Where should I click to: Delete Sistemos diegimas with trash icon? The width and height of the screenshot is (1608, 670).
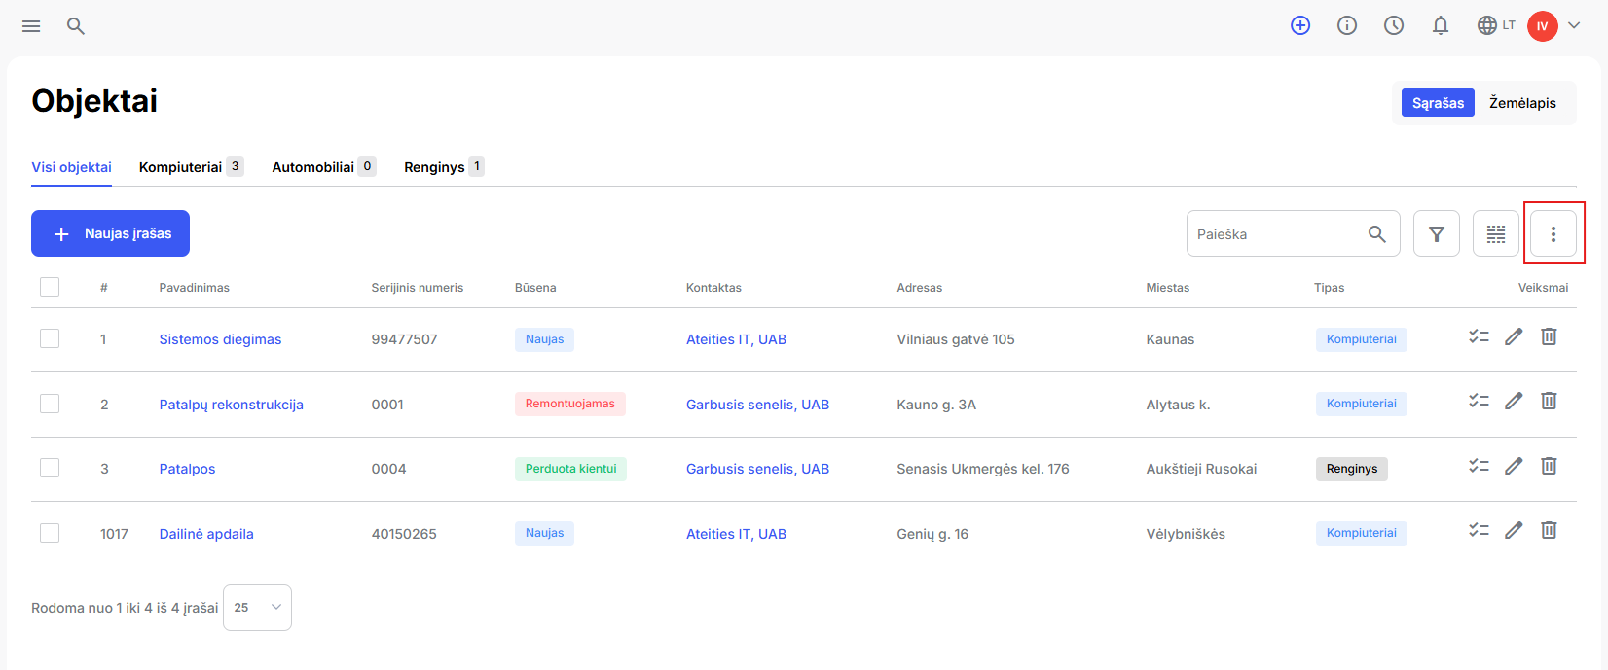click(1549, 336)
